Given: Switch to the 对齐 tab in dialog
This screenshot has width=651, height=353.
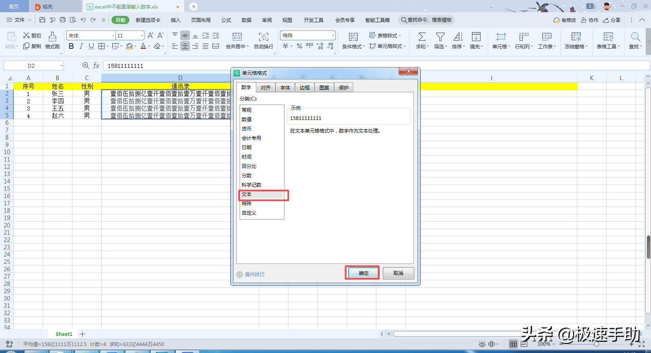Looking at the screenshot, I should (x=266, y=87).
